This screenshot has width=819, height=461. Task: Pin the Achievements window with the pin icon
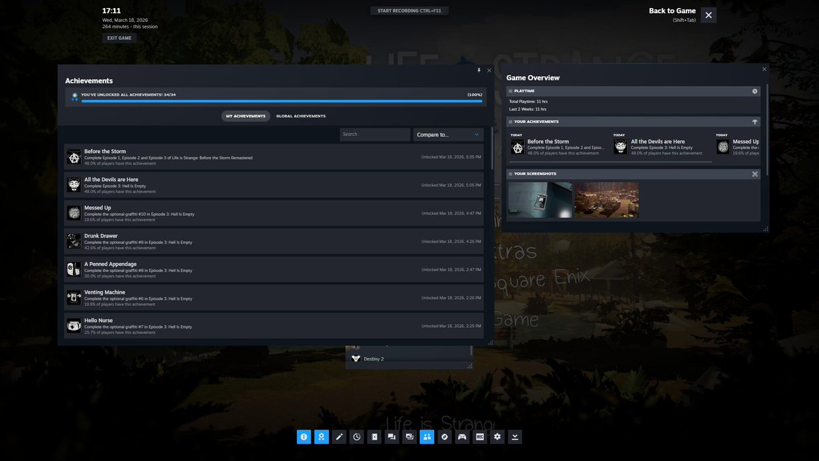click(478, 70)
